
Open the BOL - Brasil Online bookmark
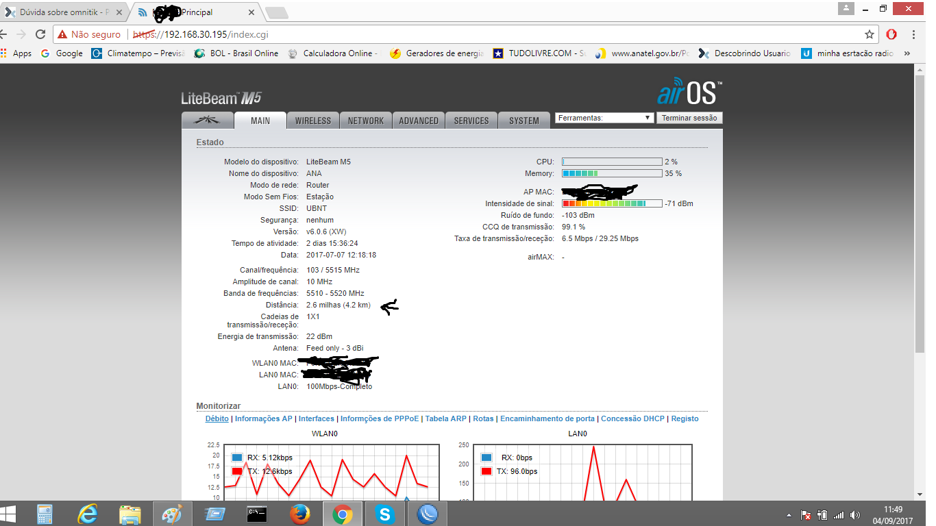point(236,53)
